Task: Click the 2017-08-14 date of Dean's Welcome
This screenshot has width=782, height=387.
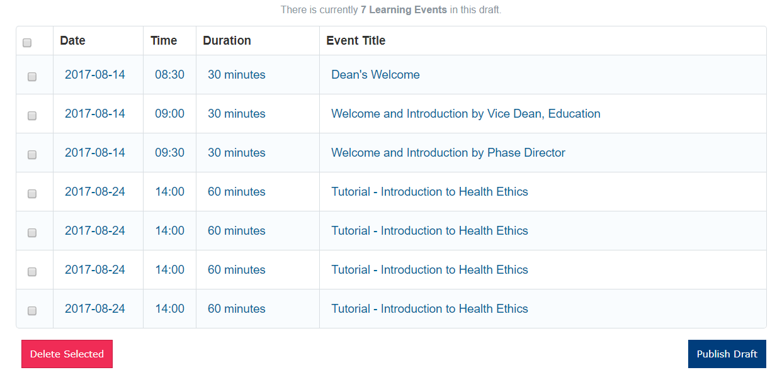Action: click(x=95, y=75)
